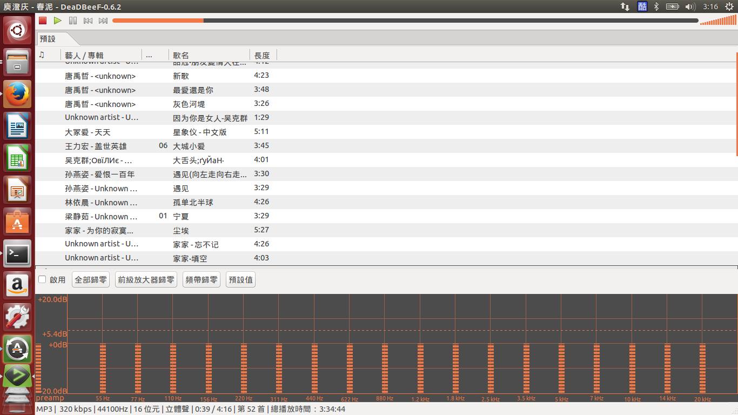Open the 預設值 presets button
738x415 pixels.
240,279
